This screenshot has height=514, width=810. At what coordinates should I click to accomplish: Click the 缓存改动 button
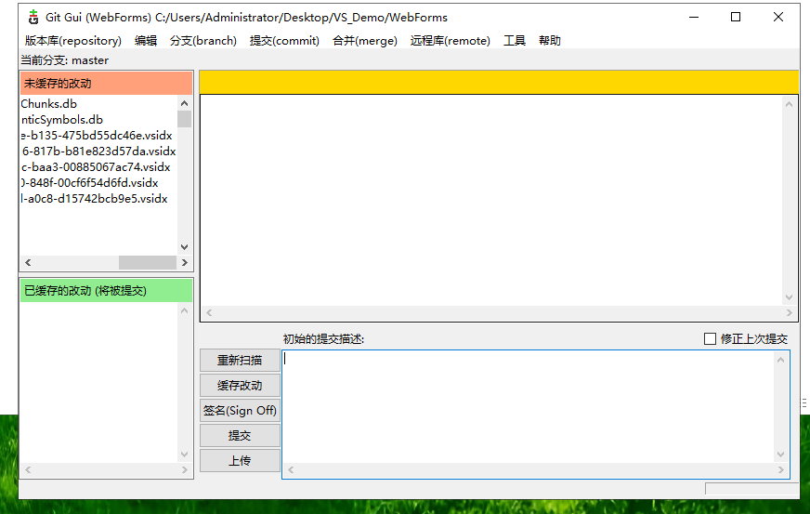240,385
